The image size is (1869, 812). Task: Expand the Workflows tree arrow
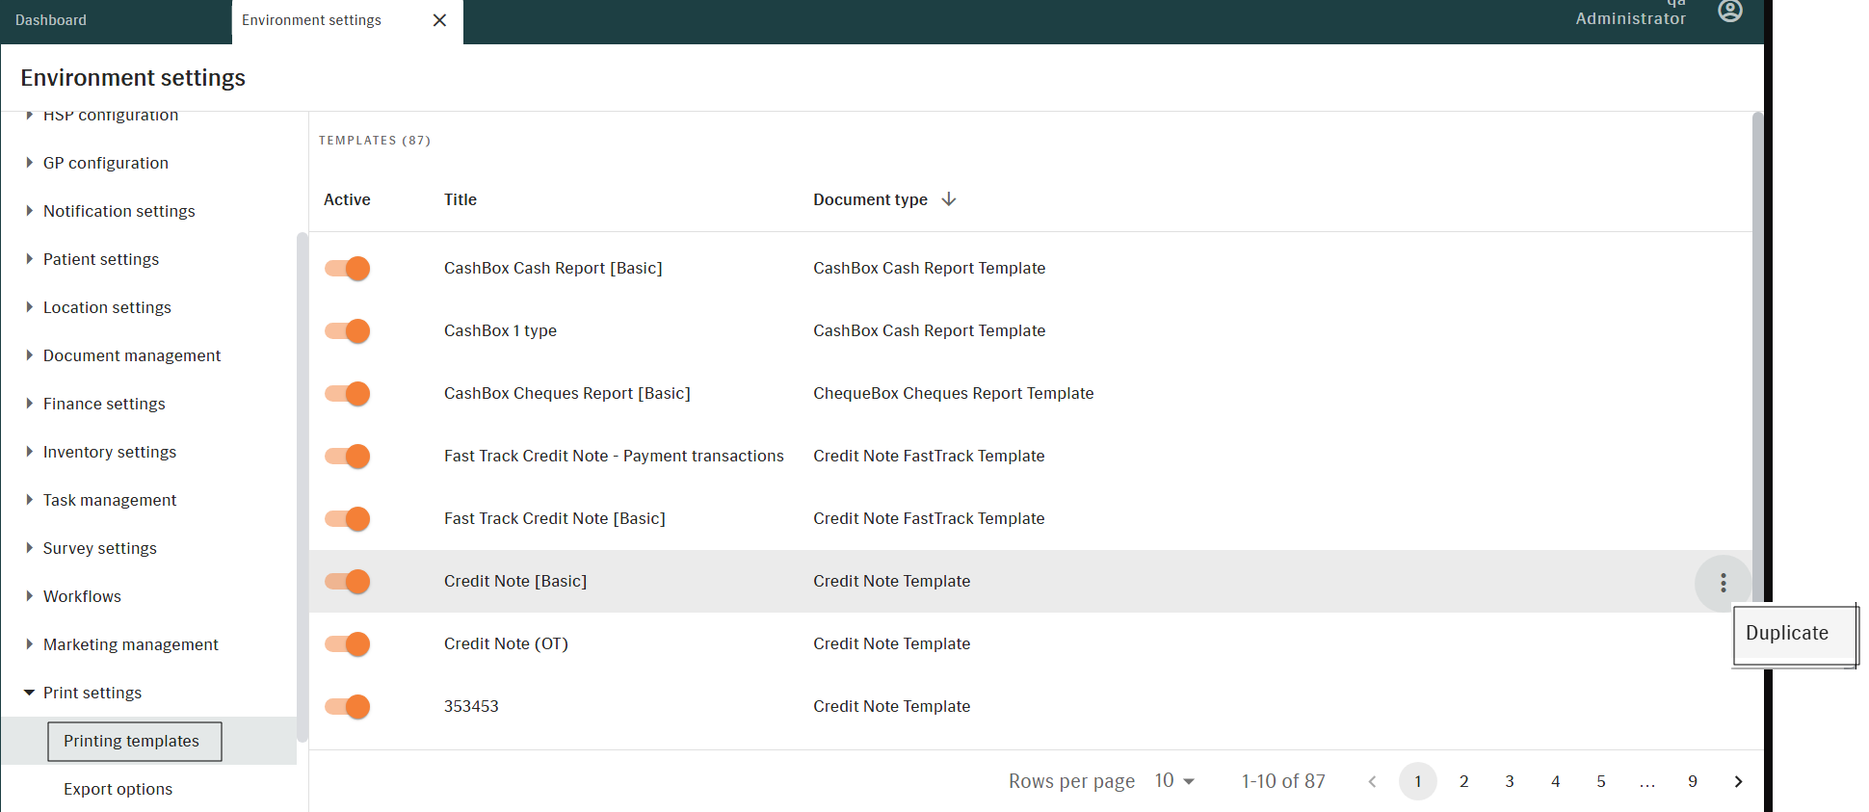pos(29,596)
